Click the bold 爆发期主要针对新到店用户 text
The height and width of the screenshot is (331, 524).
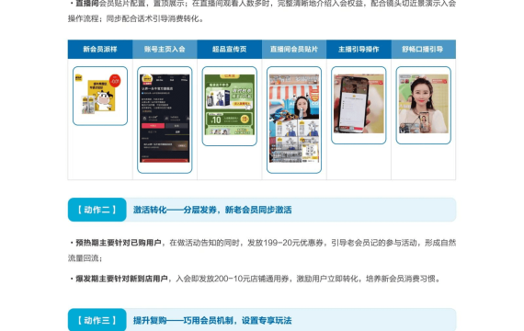121,279
